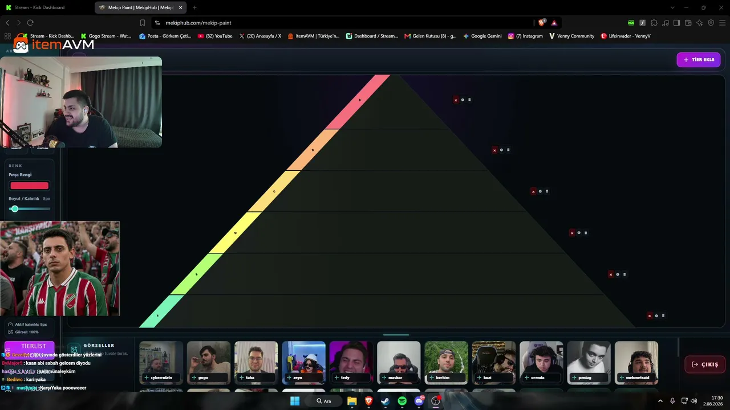Click the TIER EKLE button

699,60
